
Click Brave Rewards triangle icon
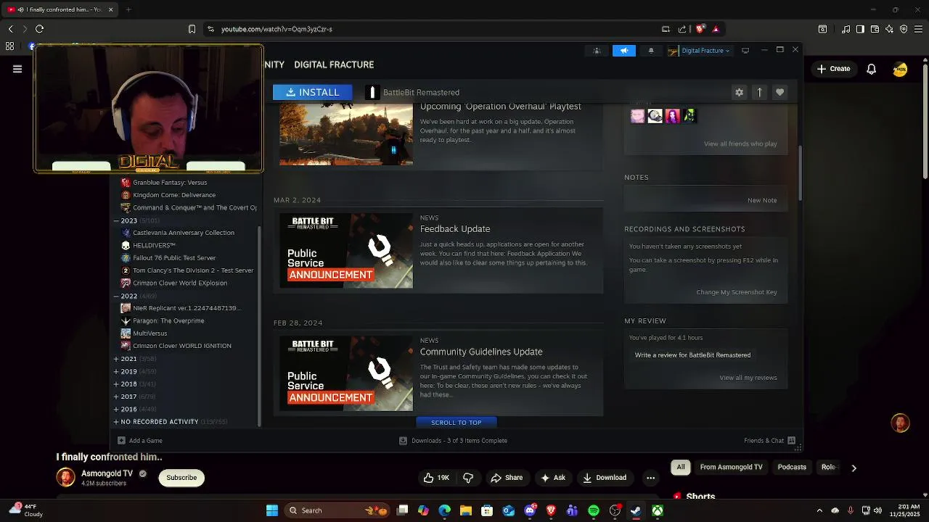[x=716, y=29]
